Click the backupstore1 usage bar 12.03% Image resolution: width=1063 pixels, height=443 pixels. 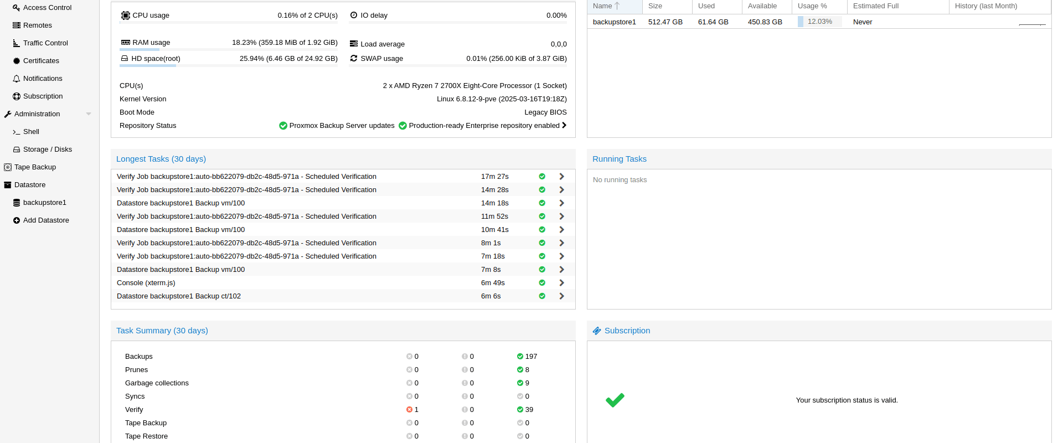click(x=819, y=22)
